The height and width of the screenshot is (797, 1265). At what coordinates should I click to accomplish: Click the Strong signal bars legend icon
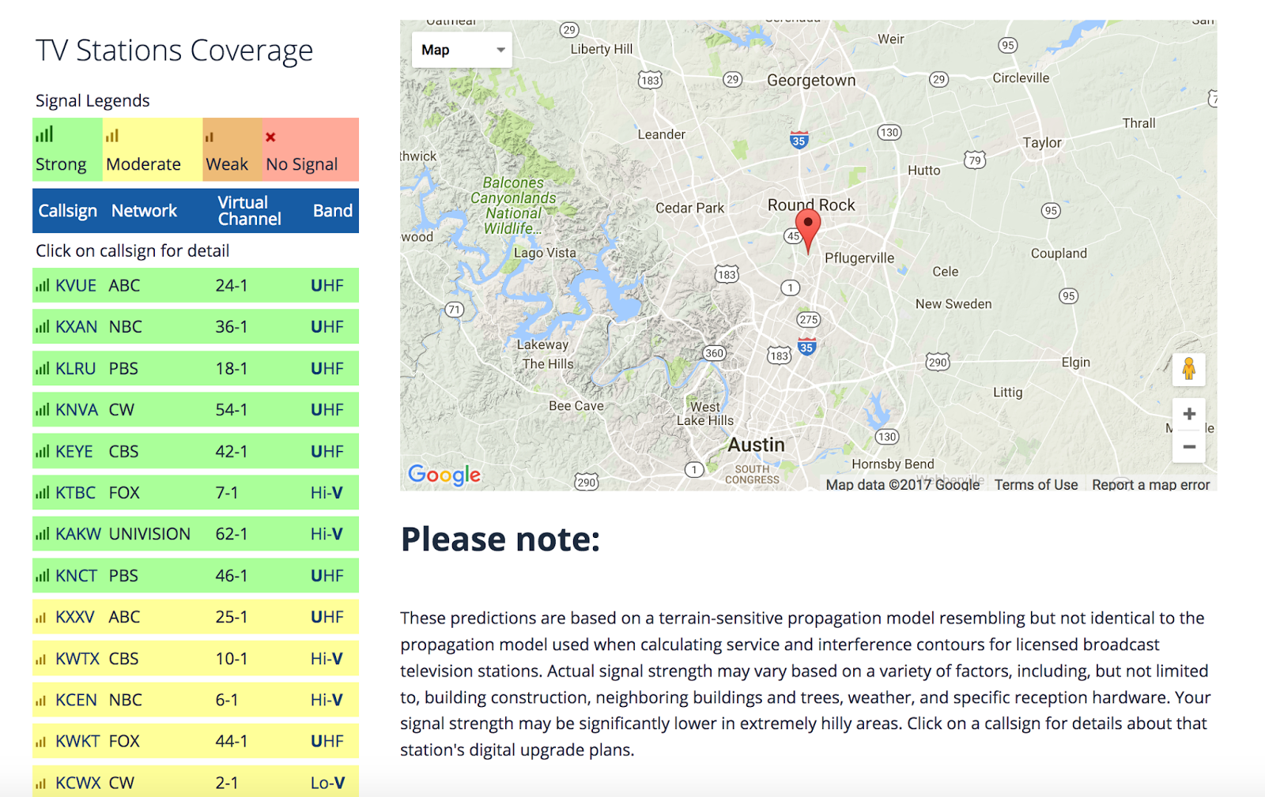click(x=44, y=135)
